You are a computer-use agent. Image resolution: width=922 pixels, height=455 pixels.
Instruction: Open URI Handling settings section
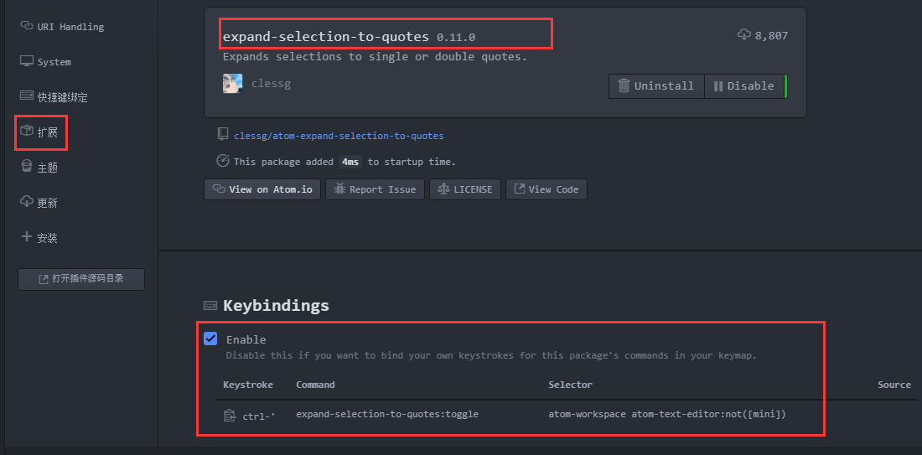coord(62,27)
